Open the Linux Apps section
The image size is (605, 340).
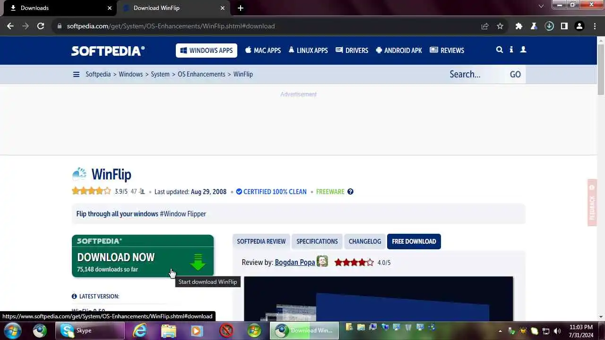click(x=308, y=51)
